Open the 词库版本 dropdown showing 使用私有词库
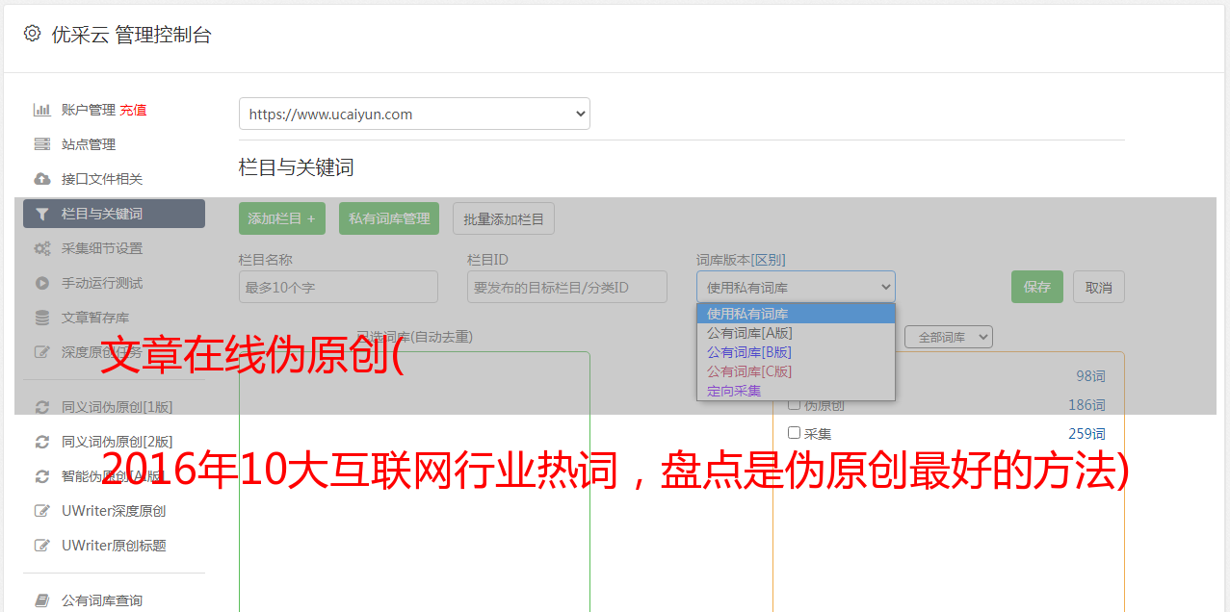Image resolution: width=1230 pixels, height=612 pixels. pyautogui.click(x=796, y=287)
